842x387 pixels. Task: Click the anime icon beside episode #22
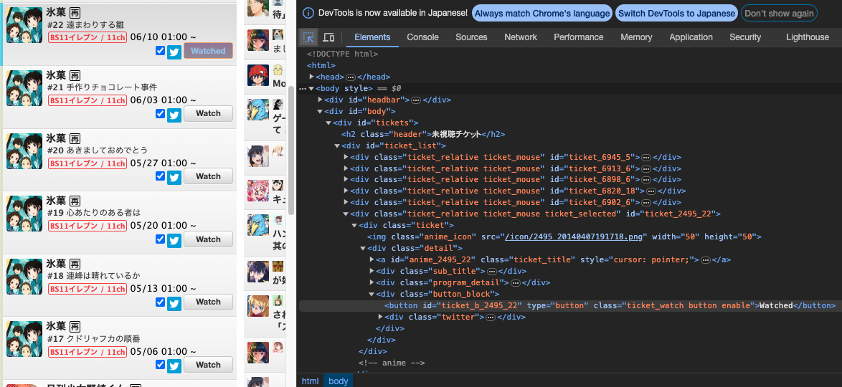tap(24, 25)
